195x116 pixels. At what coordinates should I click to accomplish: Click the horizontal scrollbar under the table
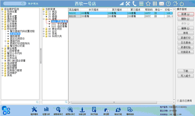click(x=114, y=102)
